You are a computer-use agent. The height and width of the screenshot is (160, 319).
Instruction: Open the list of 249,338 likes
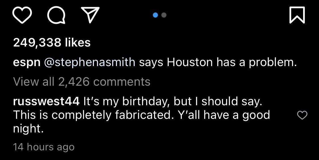[52, 43]
